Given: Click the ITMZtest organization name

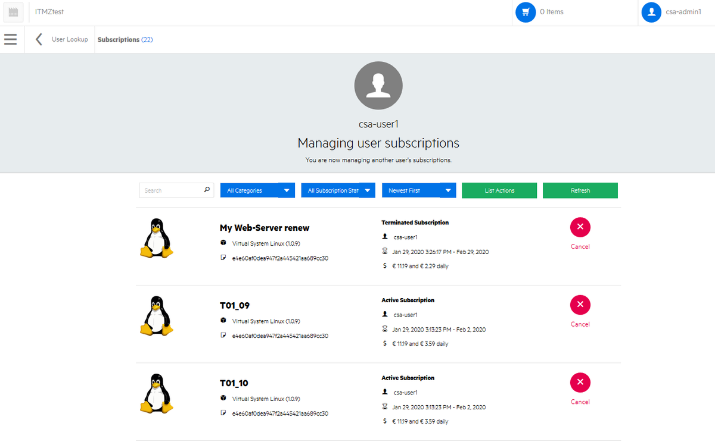Looking at the screenshot, I should 49,12.
